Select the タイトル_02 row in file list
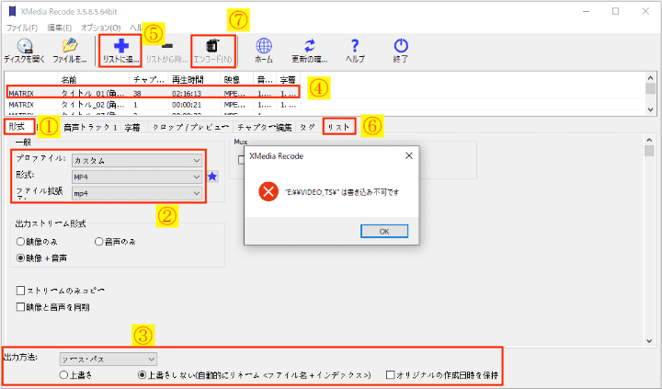The image size is (662, 389). pos(154,104)
